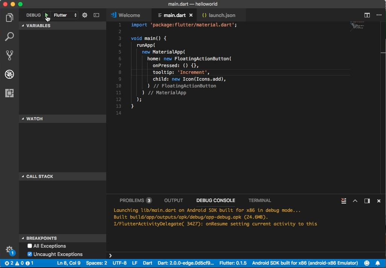Maximize the panel with chevron up
The width and height of the screenshot is (386, 268).
coord(355,201)
